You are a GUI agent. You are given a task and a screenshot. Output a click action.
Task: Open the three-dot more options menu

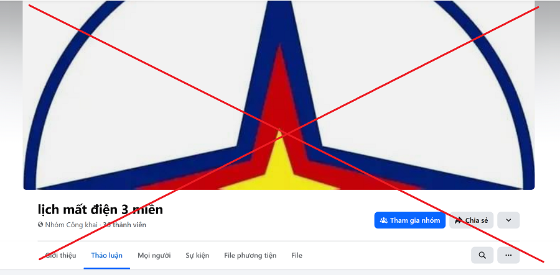click(508, 255)
